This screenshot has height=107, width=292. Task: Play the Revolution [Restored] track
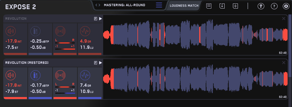(100, 63)
